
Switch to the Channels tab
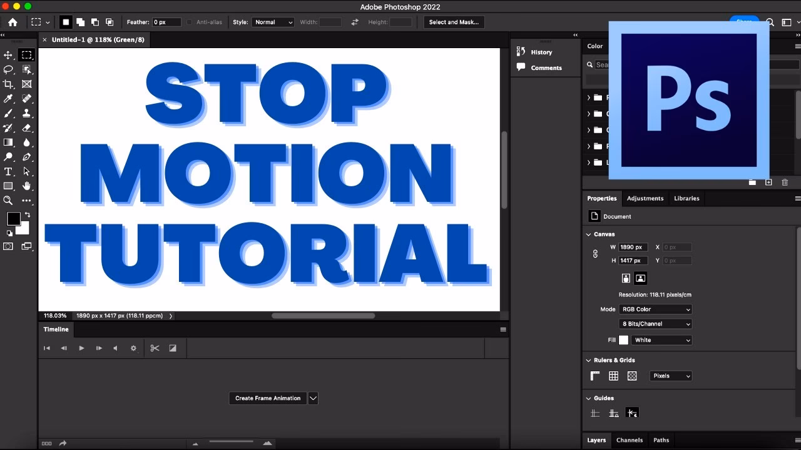630,440
